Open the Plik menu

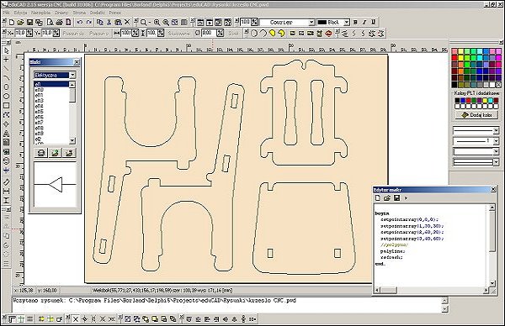(6, 13)
